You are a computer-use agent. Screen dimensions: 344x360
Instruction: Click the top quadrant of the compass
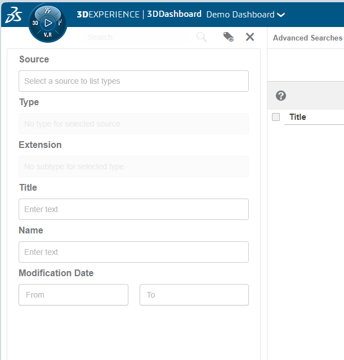[48, 11]
